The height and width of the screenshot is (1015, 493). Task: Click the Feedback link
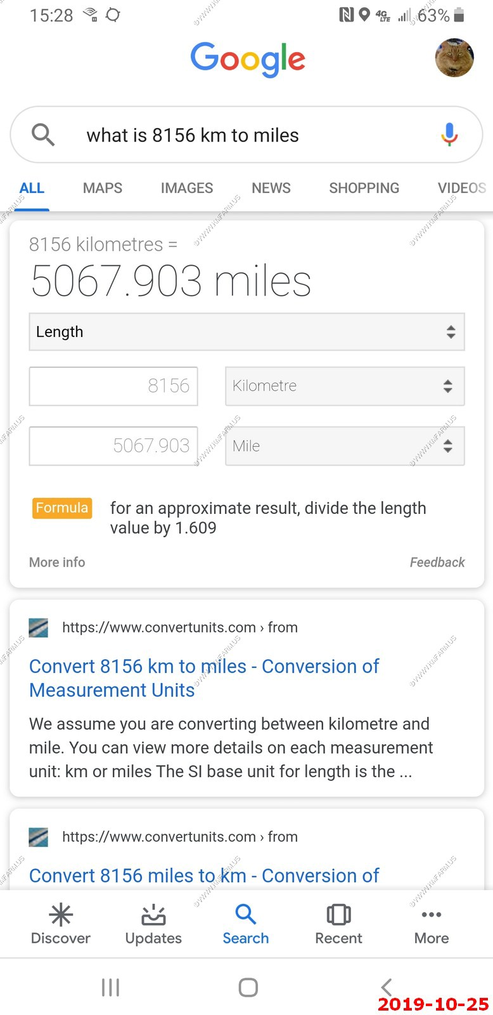click(437, 562)
